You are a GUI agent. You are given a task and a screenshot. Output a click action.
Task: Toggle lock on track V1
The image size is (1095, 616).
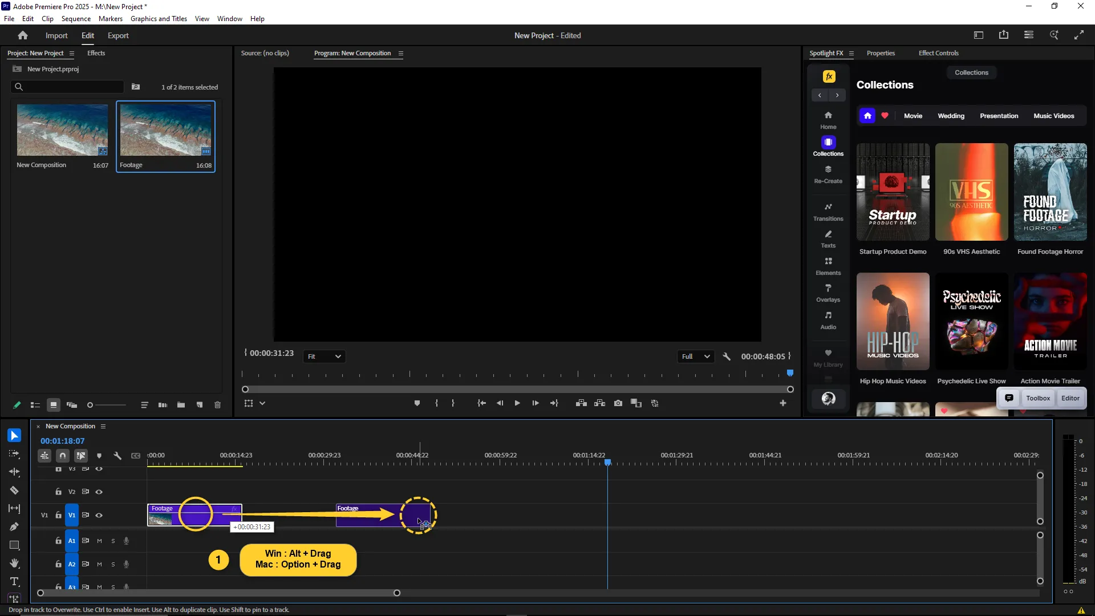(x=58, y=515)
